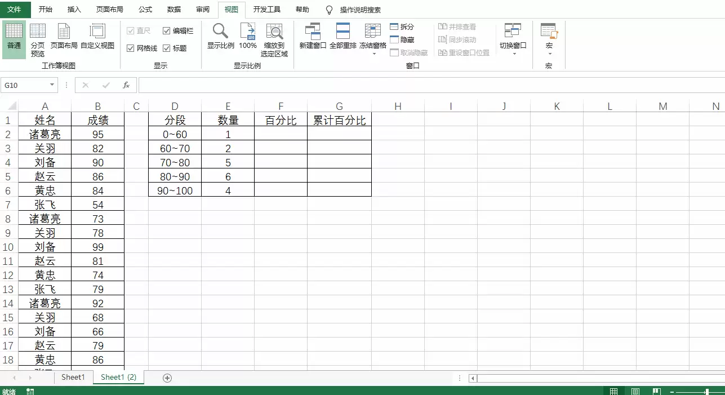Switch to Normal (普通) workbook view
The image size is (725, 395).
click(x=14, y=39)
